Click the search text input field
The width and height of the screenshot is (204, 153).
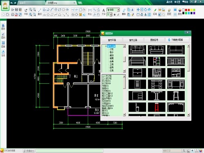tap(172, 151)
